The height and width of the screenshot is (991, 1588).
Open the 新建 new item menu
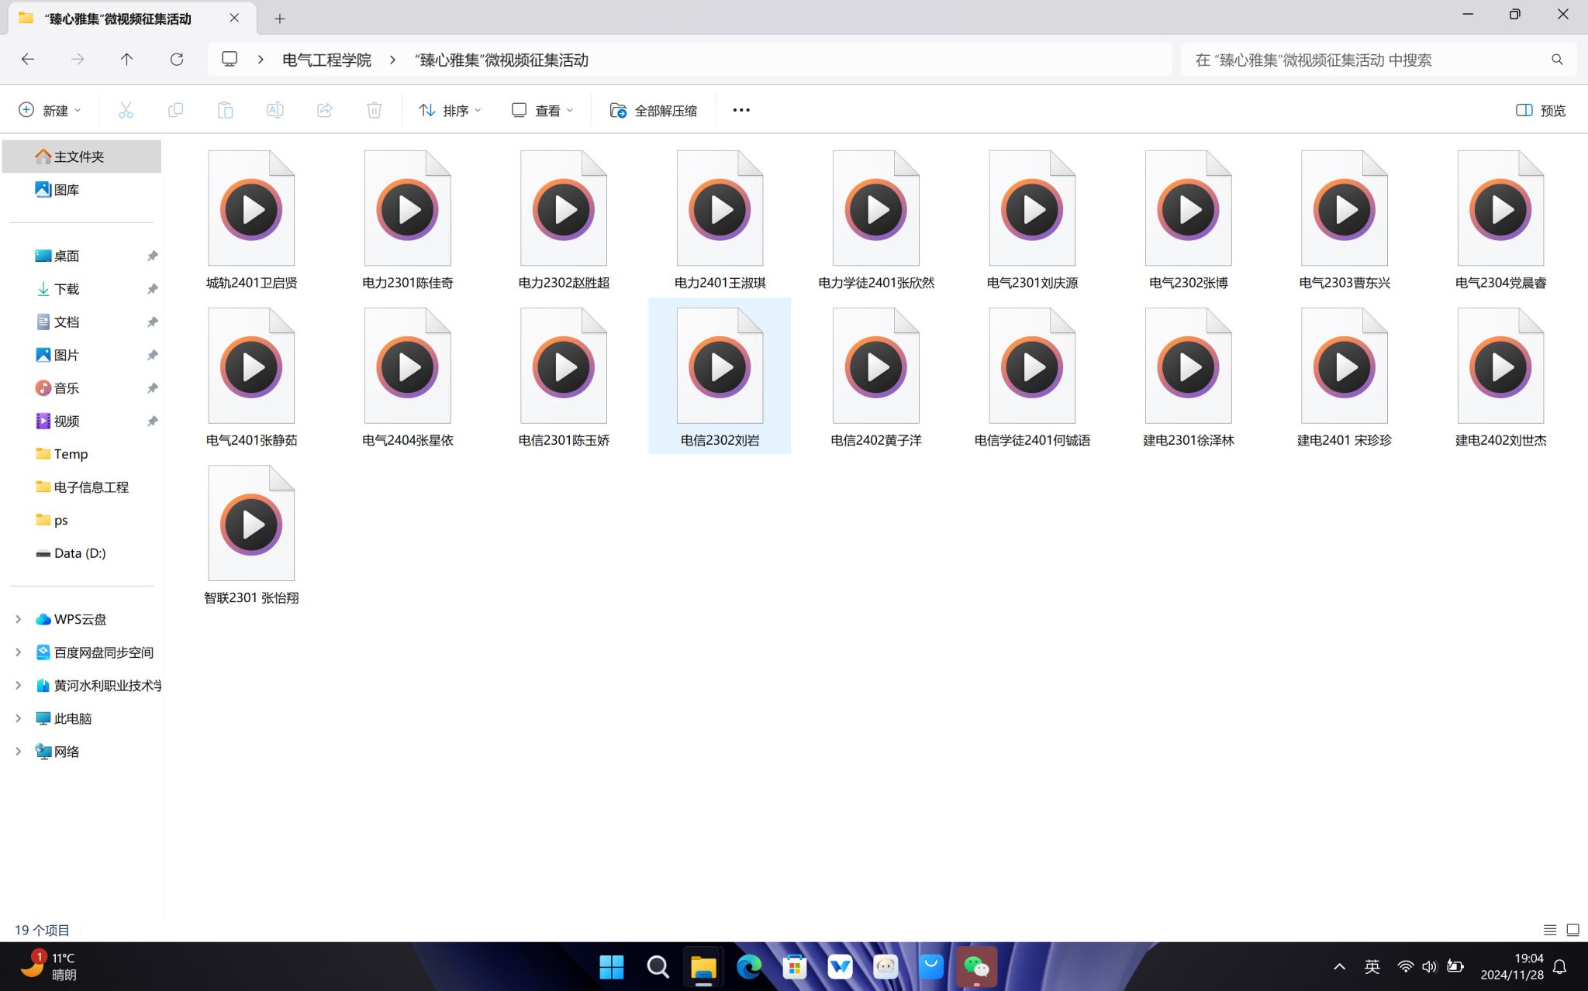point(50,110)
